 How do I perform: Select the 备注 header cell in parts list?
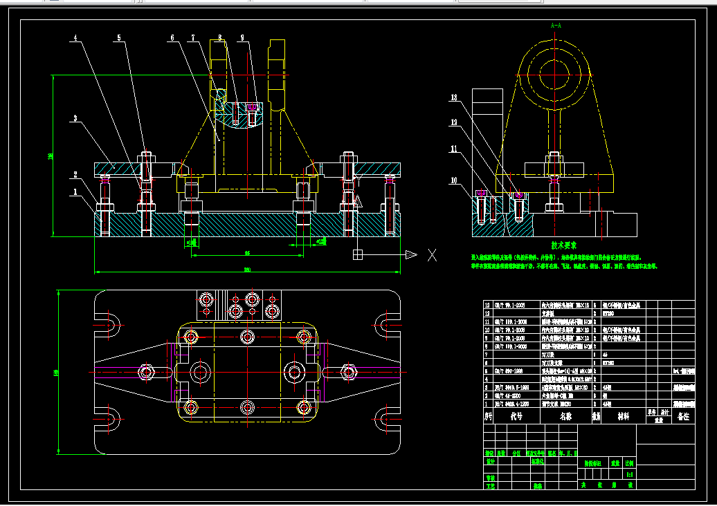pyautogui.click(x=683, y=416)
